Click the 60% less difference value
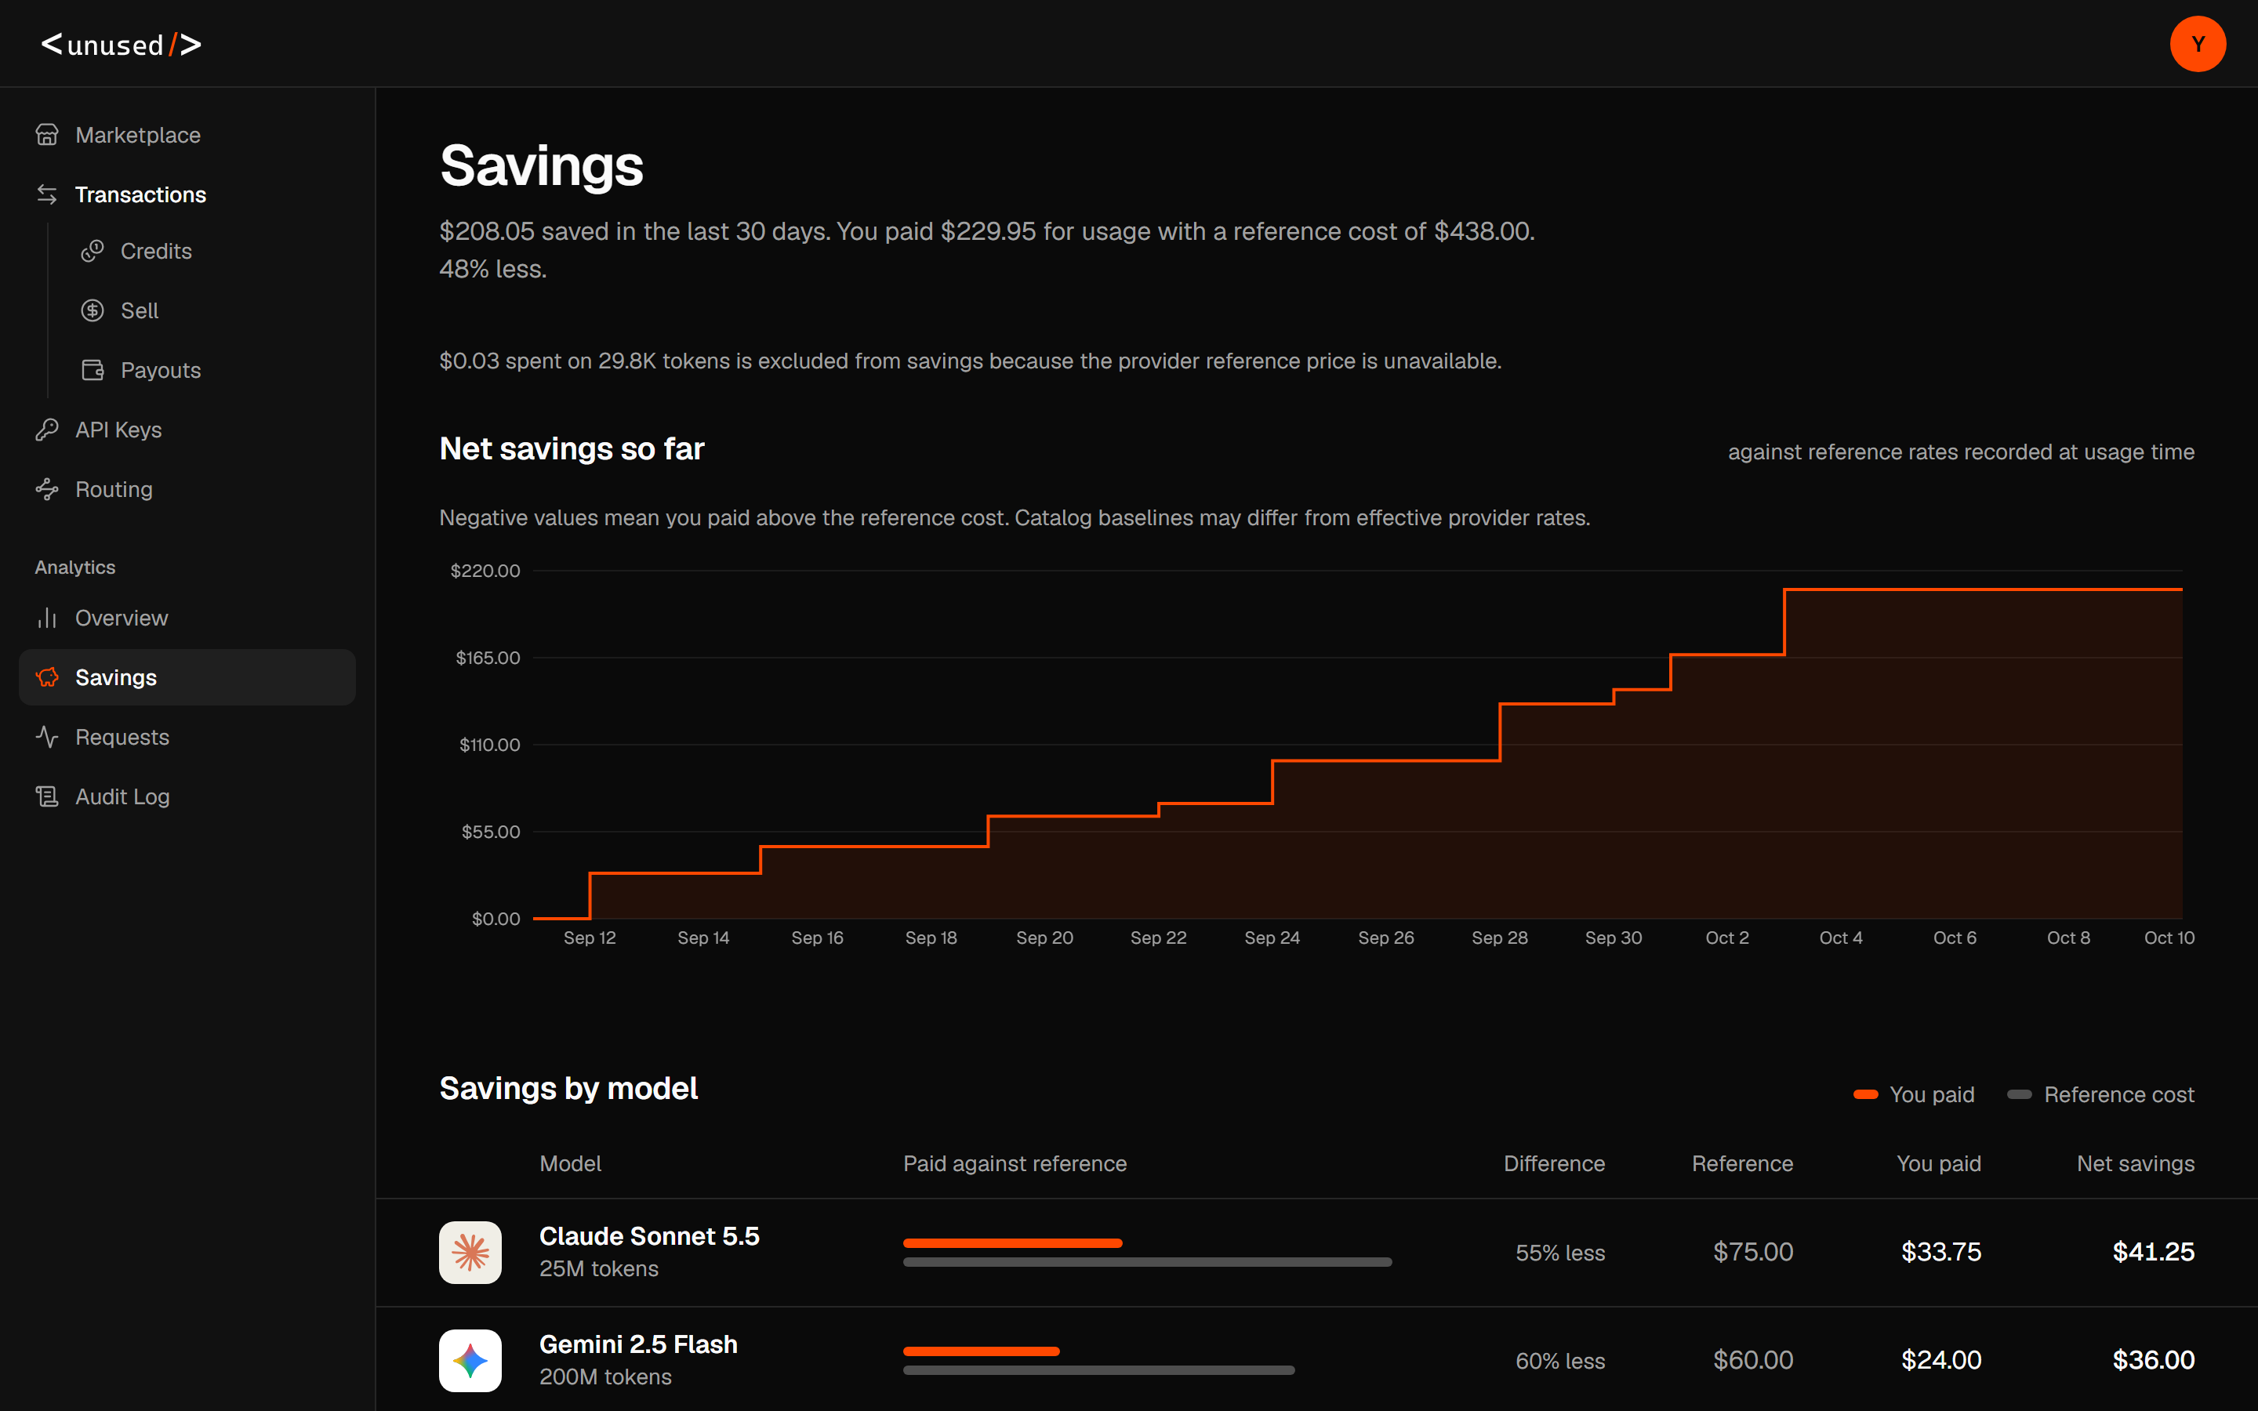2258x1411 pixels. (x=1560, y=1362)
